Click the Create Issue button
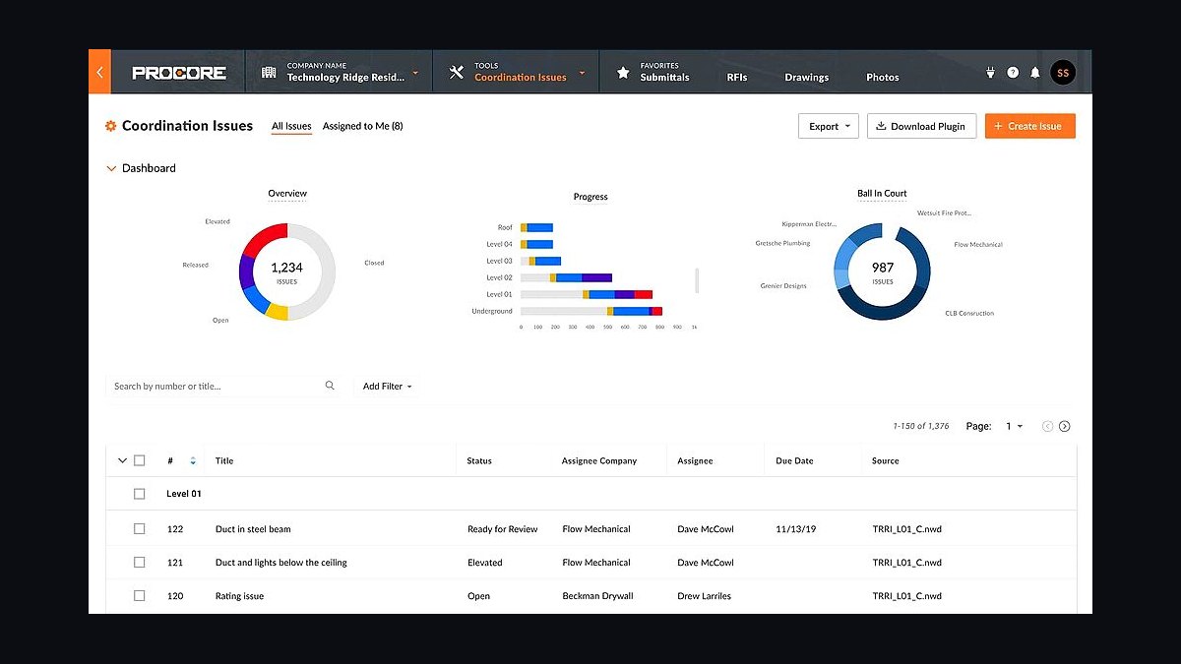This screenshot has height=664, width=1181. pos(1029,126)
